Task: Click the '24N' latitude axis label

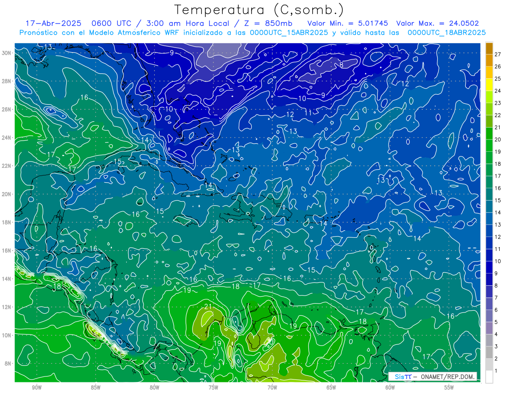Action: coord(7,138)
